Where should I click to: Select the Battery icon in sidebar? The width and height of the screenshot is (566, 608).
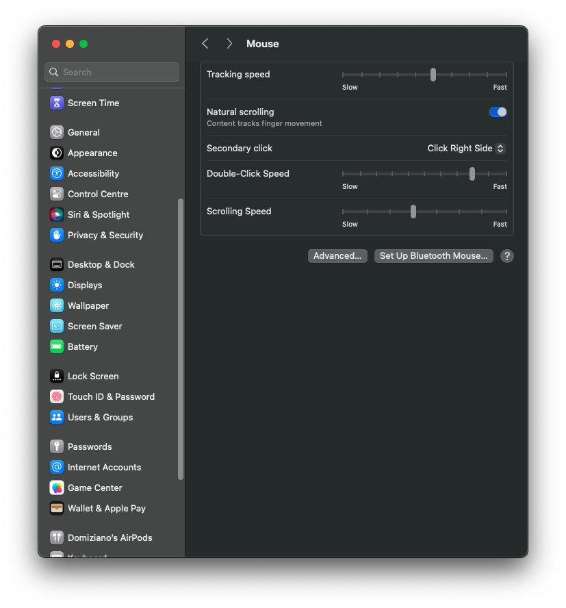pyautogui.click(x=57, y=347)
